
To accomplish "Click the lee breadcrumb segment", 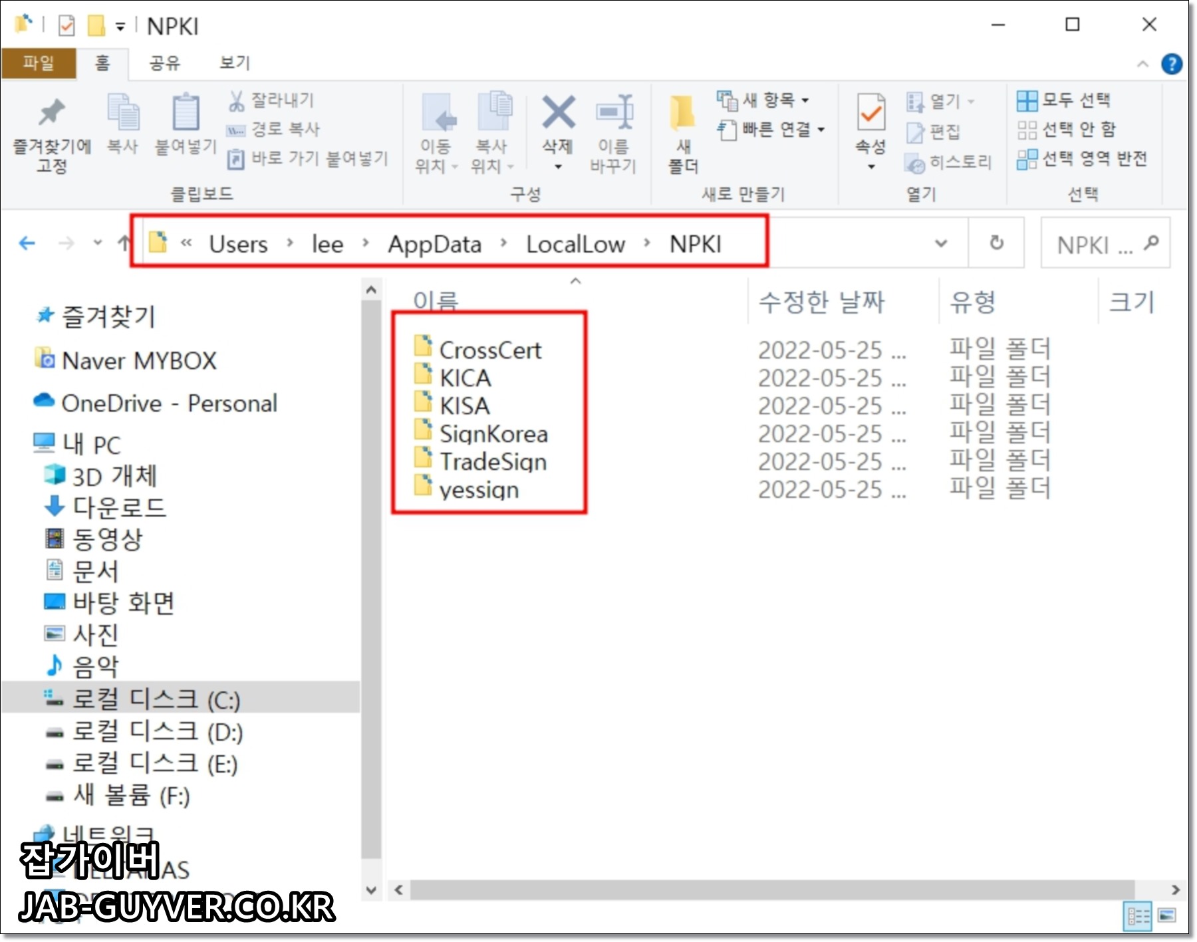I will coord(327,244).
